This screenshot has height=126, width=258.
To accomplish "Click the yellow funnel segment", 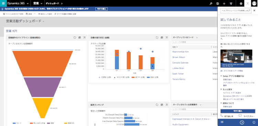I will pos(43,108).
